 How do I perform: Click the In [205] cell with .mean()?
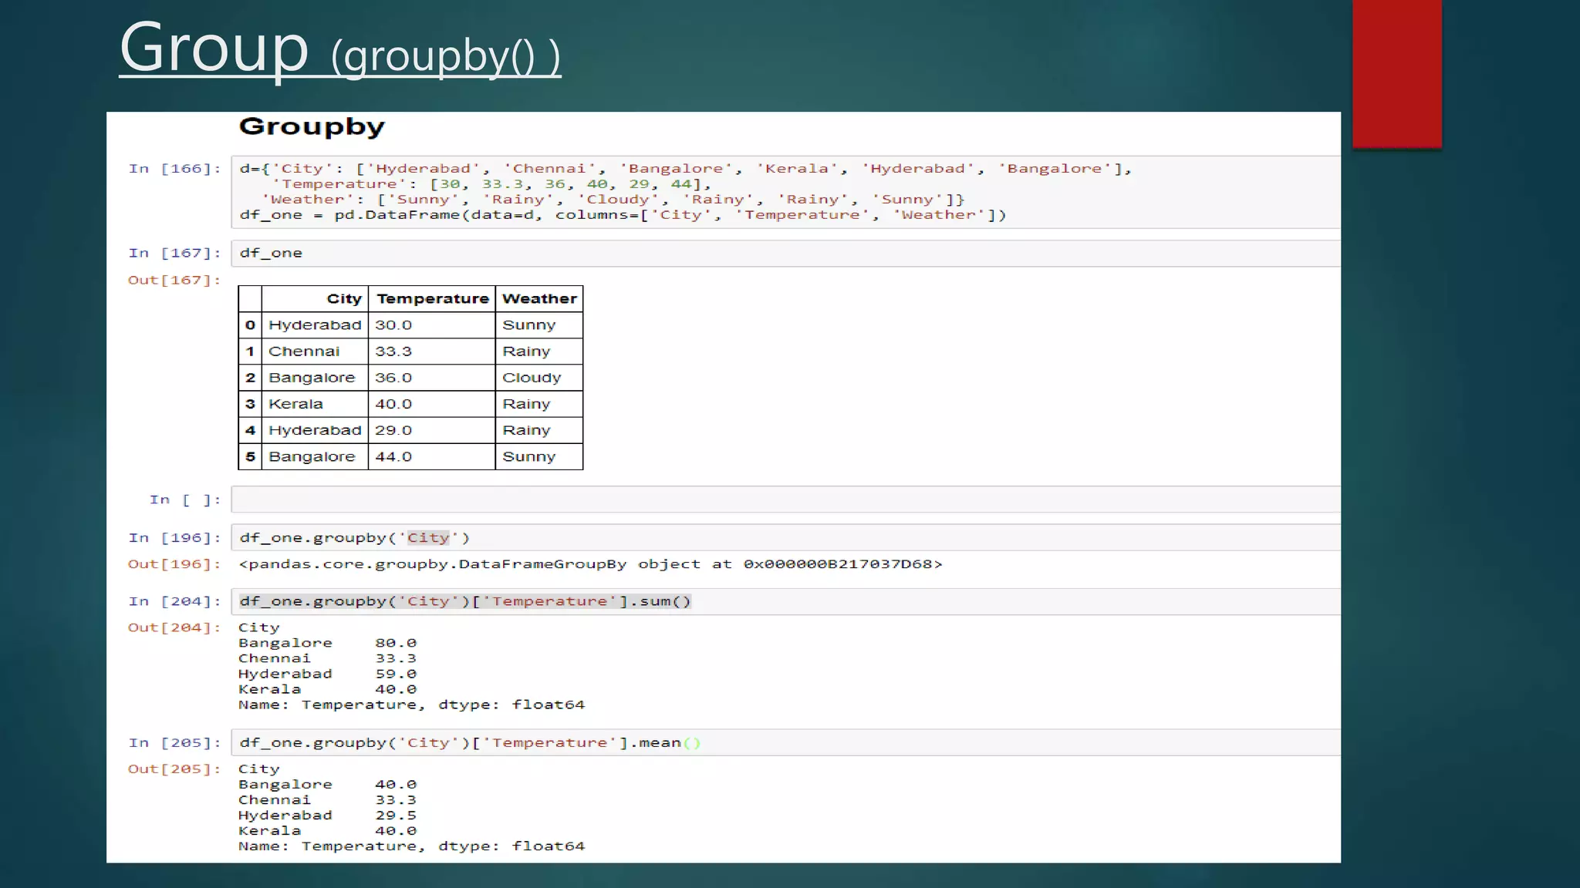tap(785, 743)
